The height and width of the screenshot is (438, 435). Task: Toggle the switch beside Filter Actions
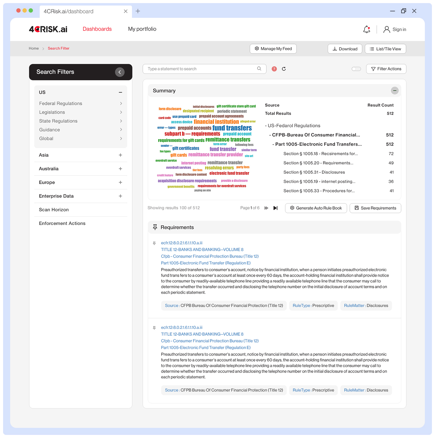(356, 69)
